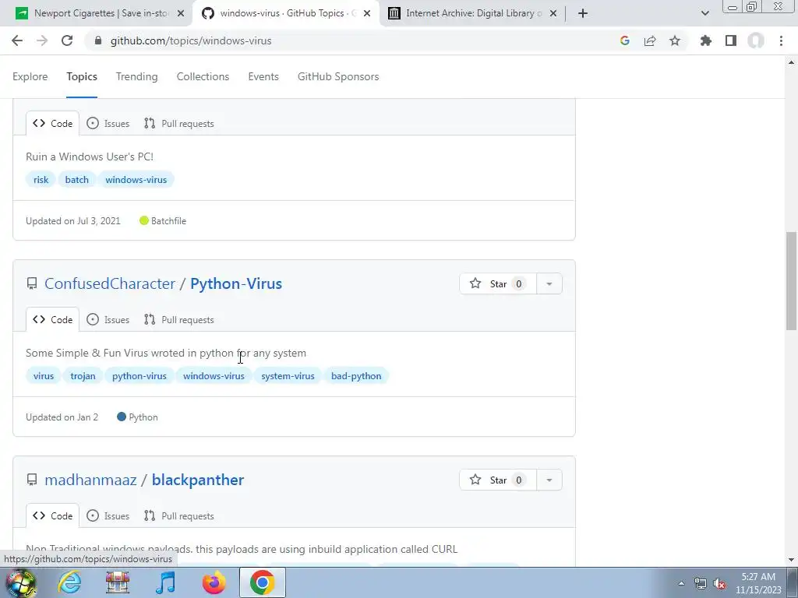Image resolution: width=798 pixels, height=598 pixels.
Task: Click the muted volume tray icon
Action: tap(719, 584)
